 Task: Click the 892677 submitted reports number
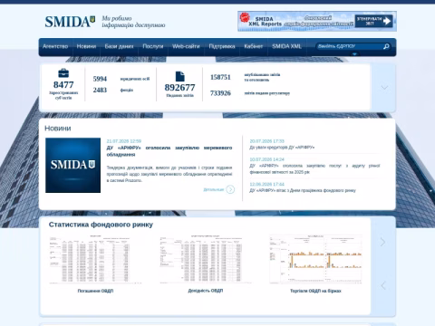[x=179, y=88]
